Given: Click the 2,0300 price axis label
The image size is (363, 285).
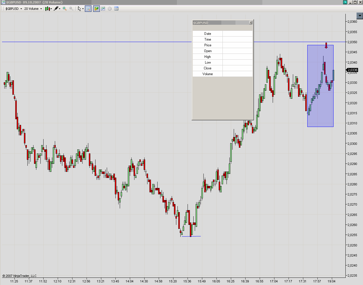Looking at the screenshot, I should pyautogui.click(x=352, y=144).
